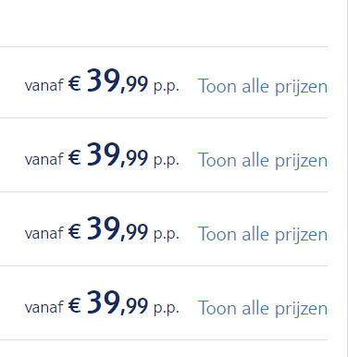Screen dimensions: 348x357
Task: Click the 'p.p.' text in fourth row
Action: tap(167, 308)
